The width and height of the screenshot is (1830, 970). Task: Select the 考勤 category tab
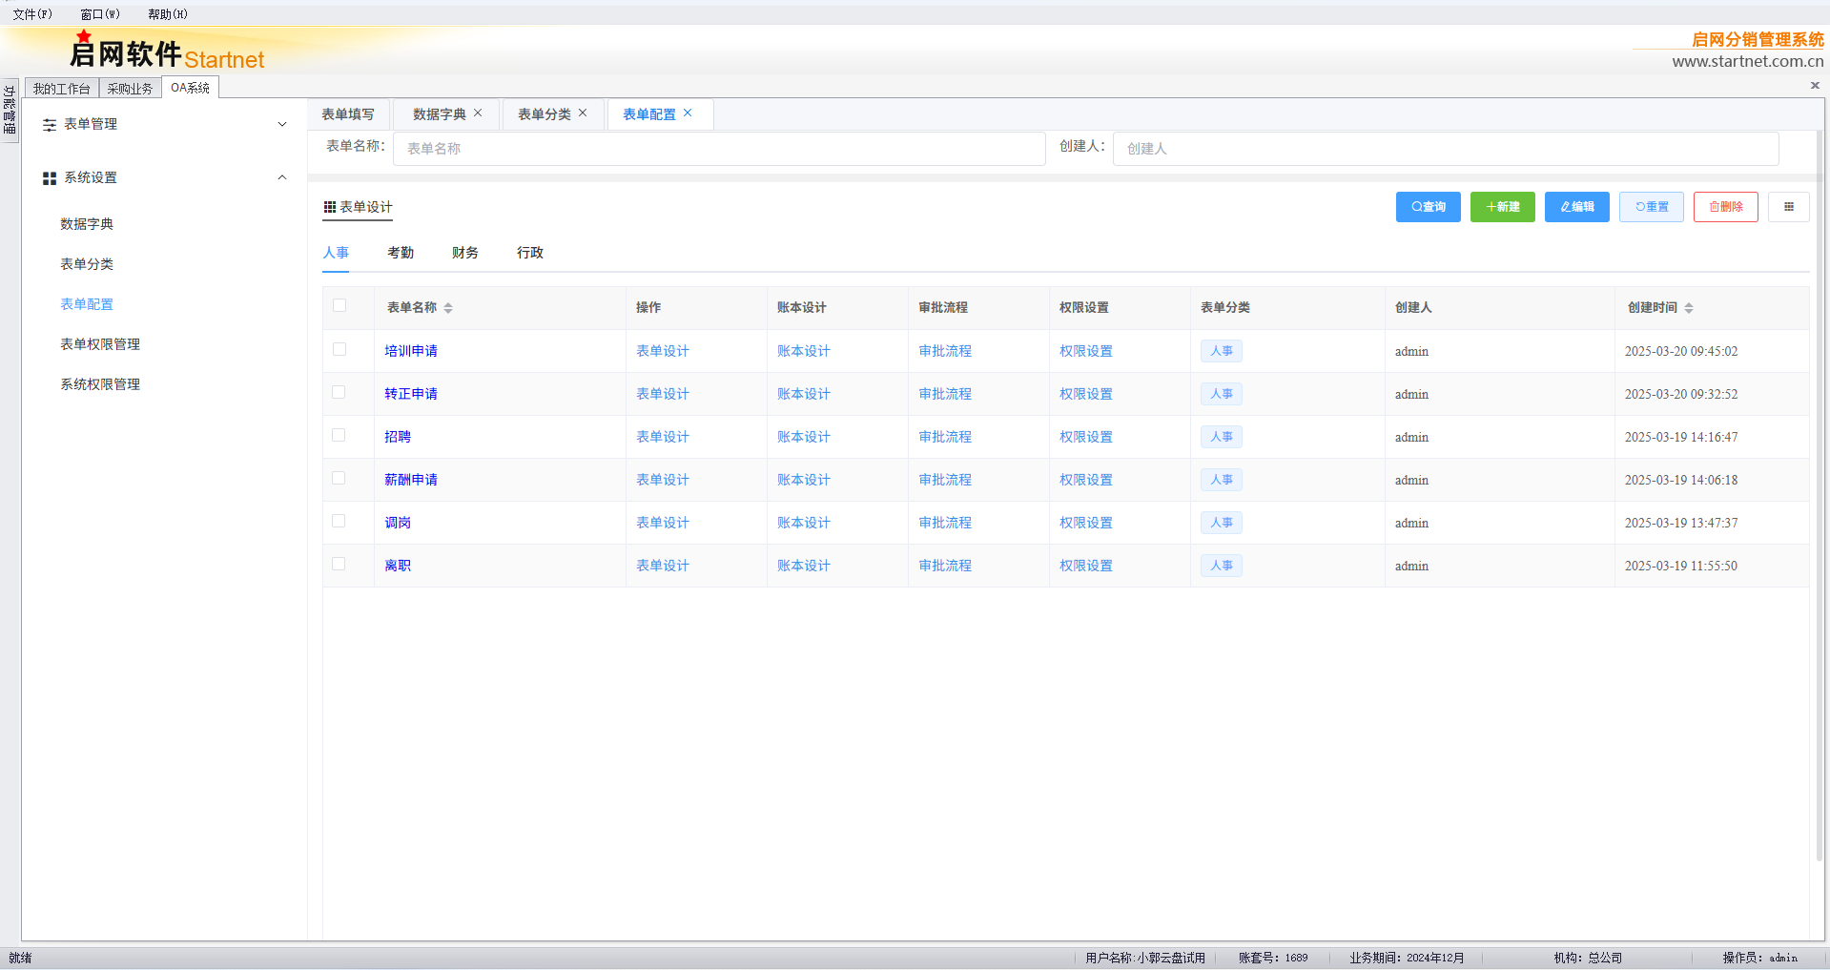click(401, 253)
